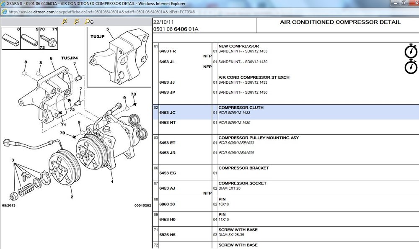Click part number 6453 JL
The image size is (419, 249).
167,62
